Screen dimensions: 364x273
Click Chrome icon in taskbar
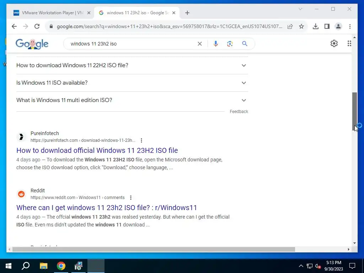[x=61, y=266]
